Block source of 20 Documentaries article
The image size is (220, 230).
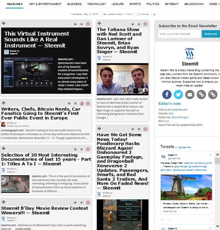88,149
